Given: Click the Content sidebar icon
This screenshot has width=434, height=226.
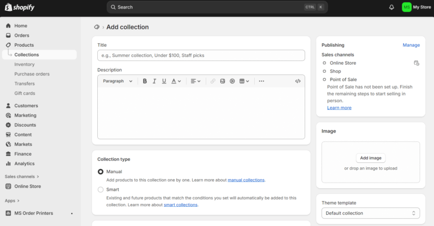Looking at the screenshot, I should (8, 135).
